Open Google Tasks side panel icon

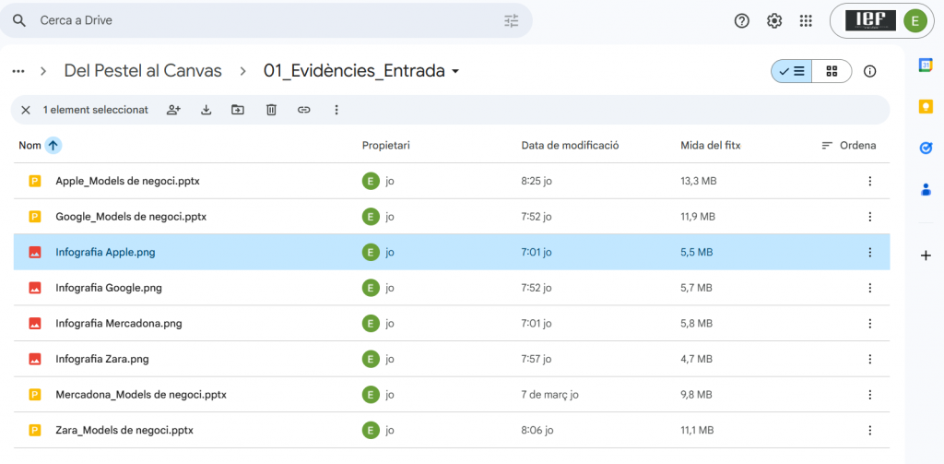[926, 148]
